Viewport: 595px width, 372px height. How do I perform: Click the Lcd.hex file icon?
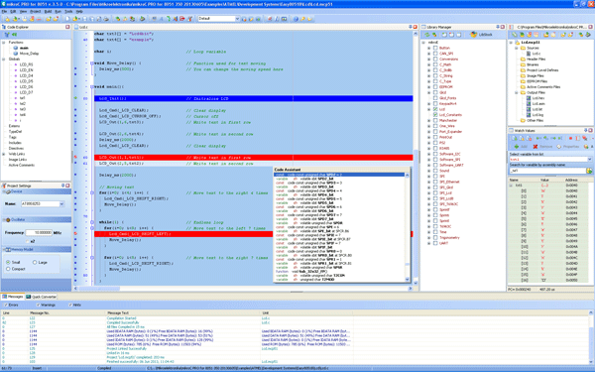(x=529, y=98)
